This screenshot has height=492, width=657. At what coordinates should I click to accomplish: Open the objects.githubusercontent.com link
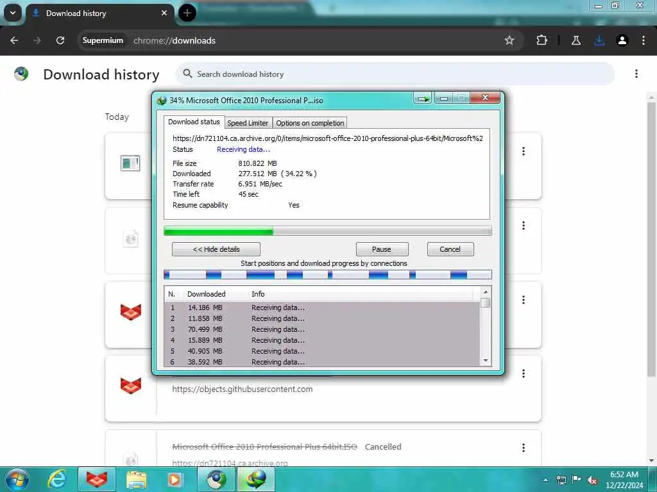(242, 389)
